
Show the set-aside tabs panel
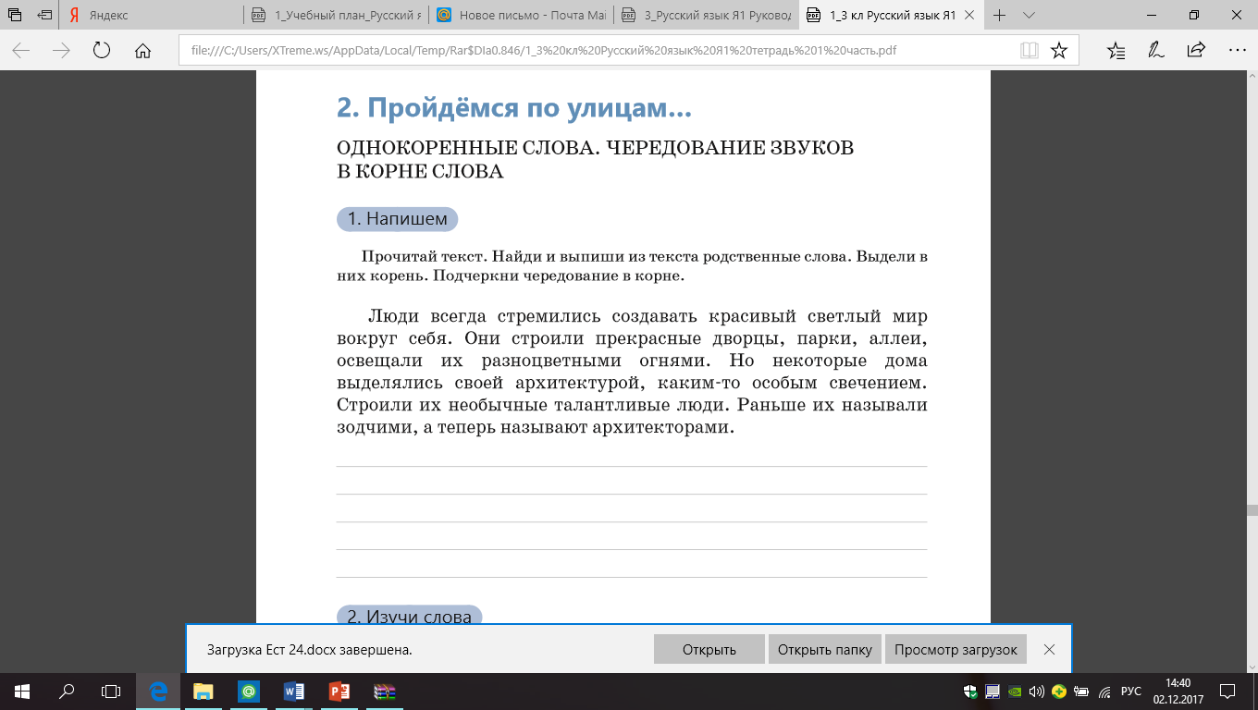15,16
